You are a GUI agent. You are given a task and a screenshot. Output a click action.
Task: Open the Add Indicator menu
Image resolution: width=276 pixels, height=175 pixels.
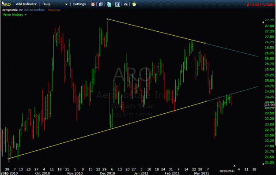pyautogui.click(x=26, y=4)
